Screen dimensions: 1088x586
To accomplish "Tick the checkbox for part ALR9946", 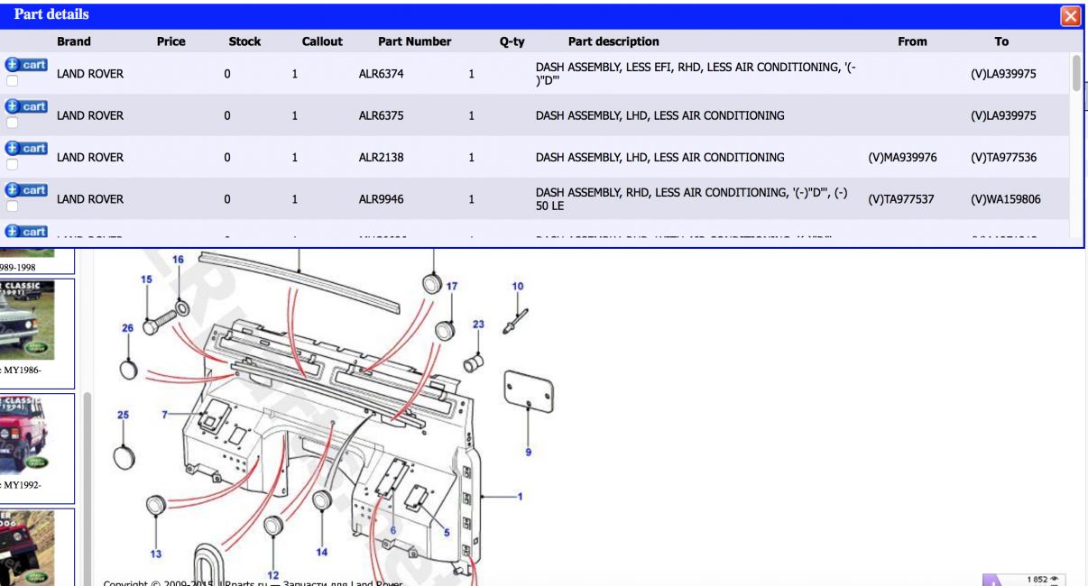I will click(12, 206).
